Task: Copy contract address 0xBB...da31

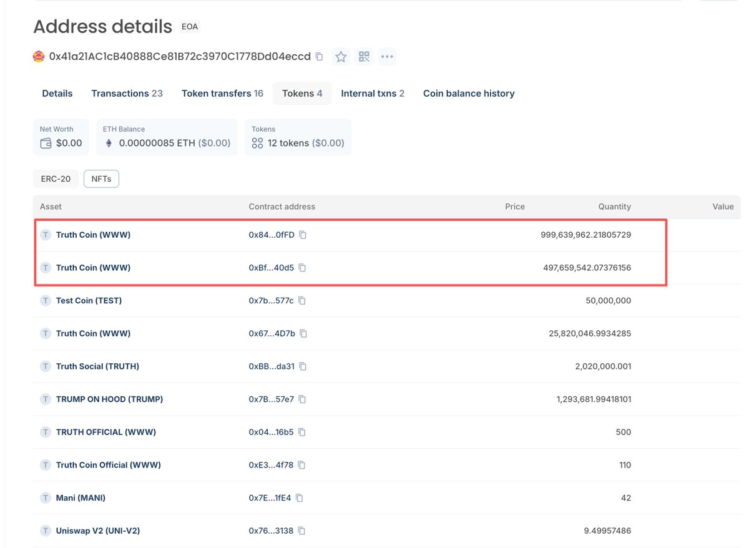Action: (303, 367)
